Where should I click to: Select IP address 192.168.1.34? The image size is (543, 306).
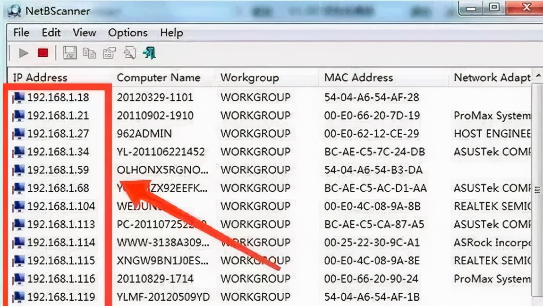point(58,152)
